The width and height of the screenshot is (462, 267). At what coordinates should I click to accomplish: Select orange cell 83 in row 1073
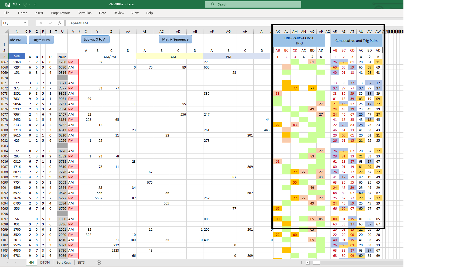[278, 93]
